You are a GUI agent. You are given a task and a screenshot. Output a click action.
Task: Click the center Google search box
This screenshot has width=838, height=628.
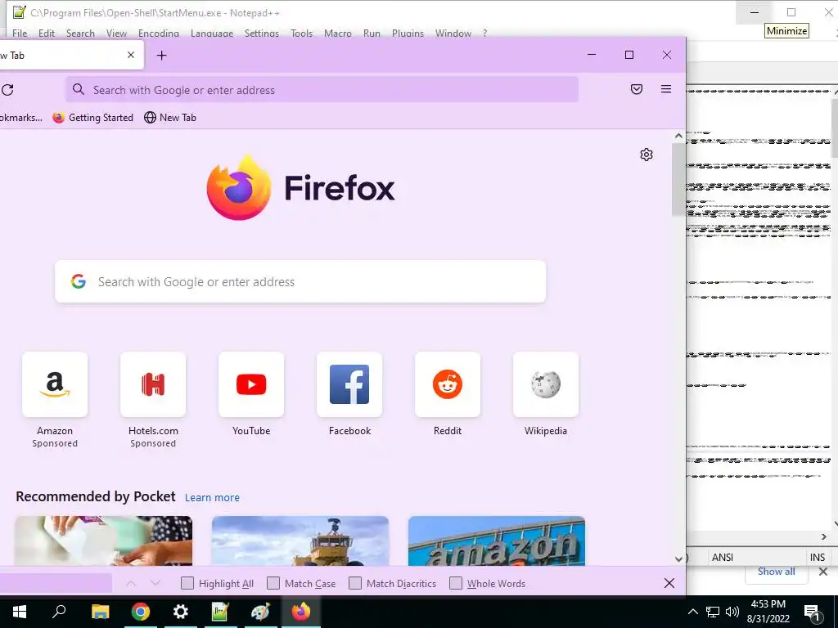coord(300,281)
